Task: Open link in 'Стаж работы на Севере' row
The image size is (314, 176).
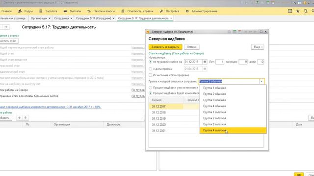Action: (x=138, y=90)
